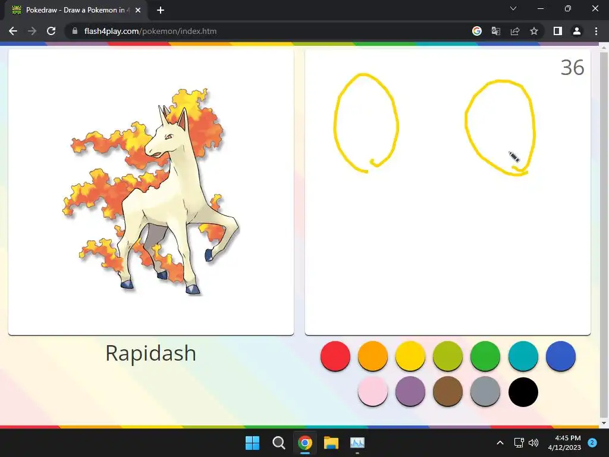609x457 pixels.
Task: Show hidden system tray icons
Action: [x=500, y=443]
